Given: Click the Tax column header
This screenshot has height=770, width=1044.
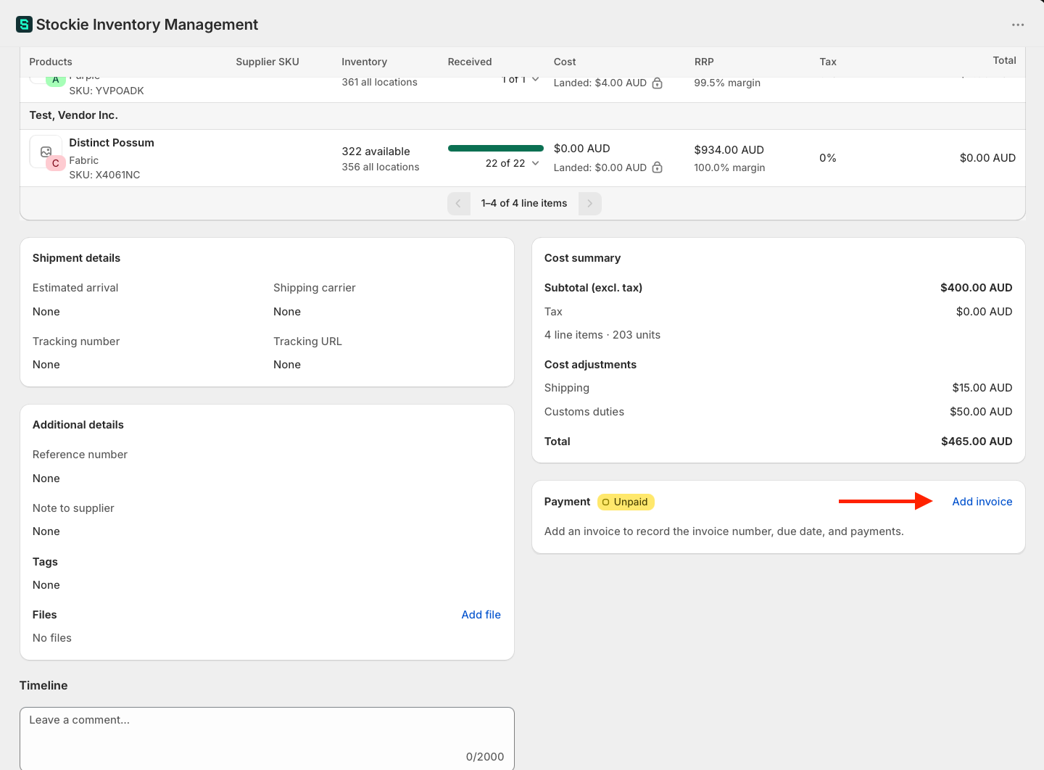Looking at the screenshot, I should [x=828, y=62].
